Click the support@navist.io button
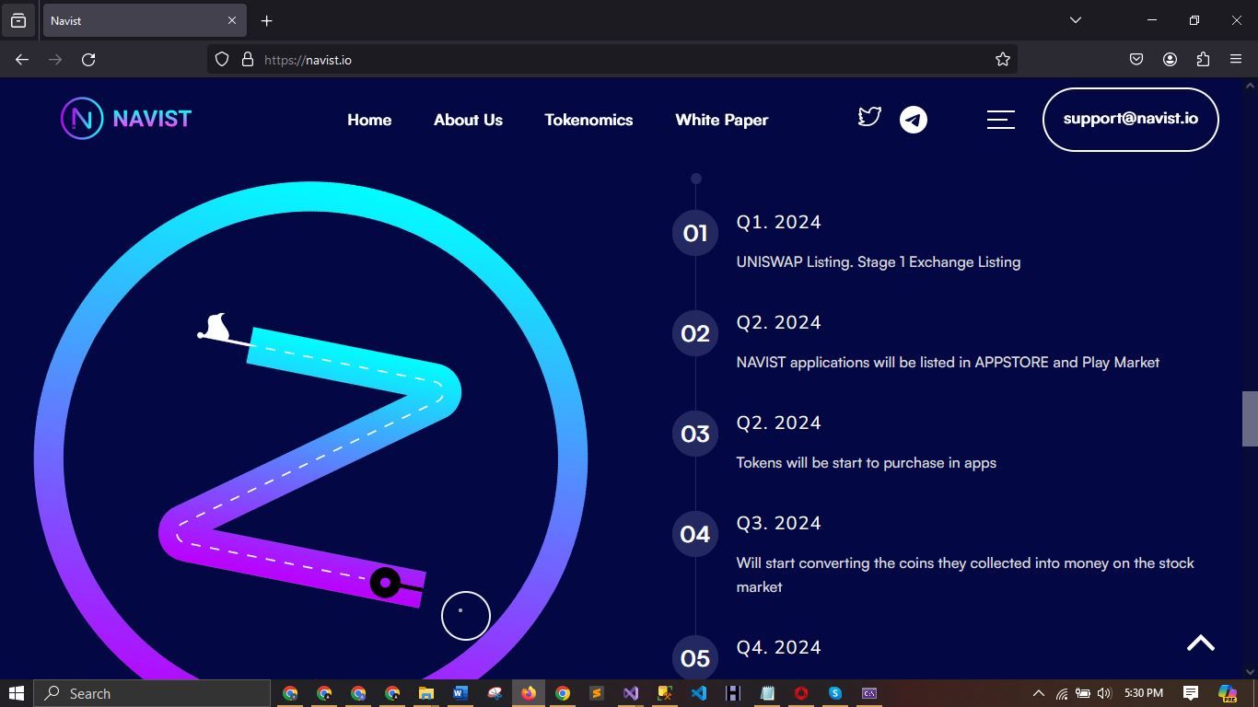 pyautogui.click(x=1131, y=120)
